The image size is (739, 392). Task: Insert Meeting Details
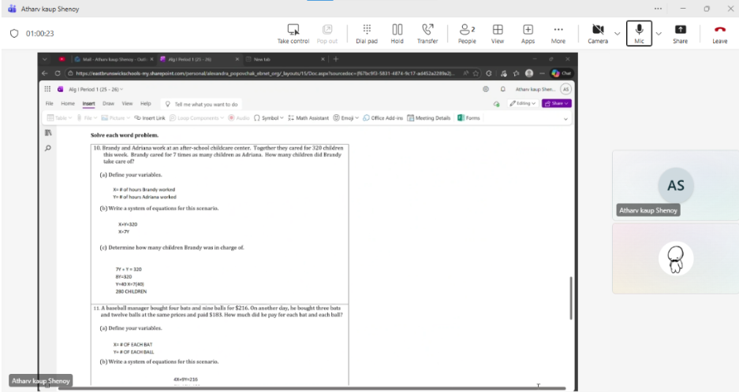coord(429,118)
